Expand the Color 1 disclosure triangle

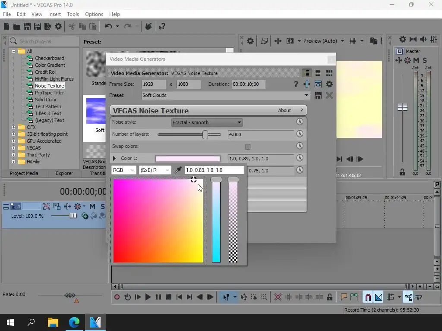(114, 159)
